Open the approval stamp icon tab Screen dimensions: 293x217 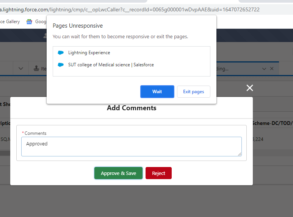[36, 69]
